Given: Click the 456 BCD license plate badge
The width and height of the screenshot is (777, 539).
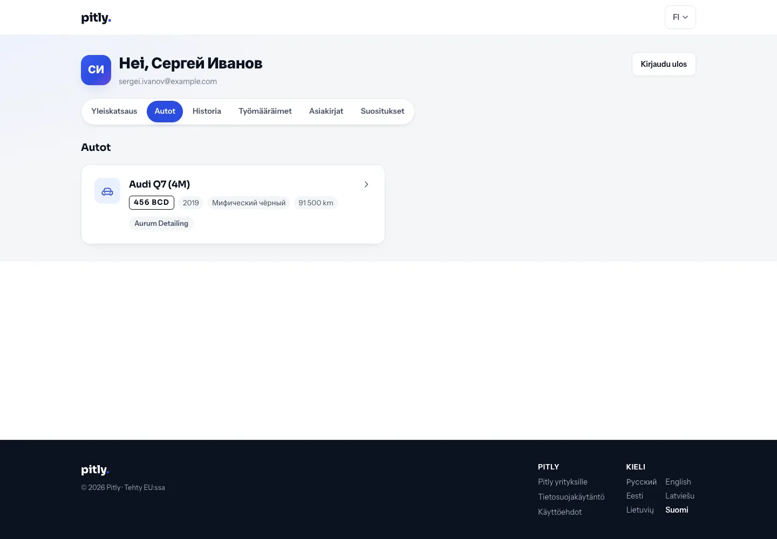Looking at the screenshot, I should [x=152, y=203].
